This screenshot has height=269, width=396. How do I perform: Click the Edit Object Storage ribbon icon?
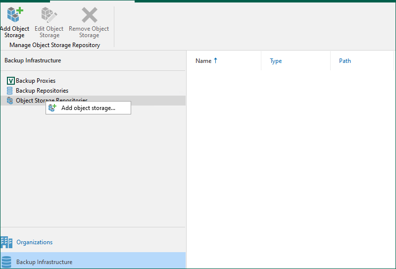pos(49,14)
